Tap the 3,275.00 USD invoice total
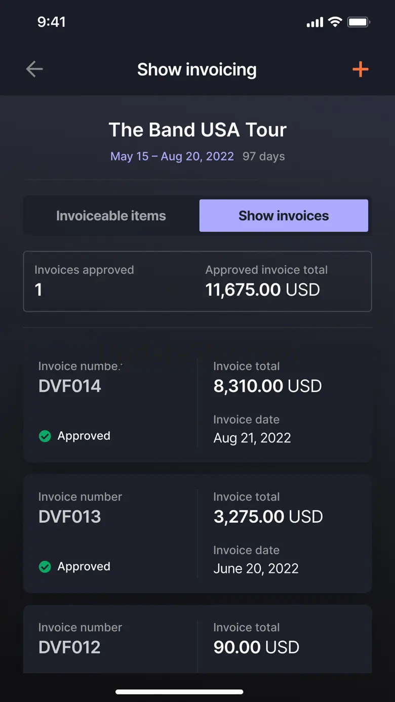 [x=268, y=517]
